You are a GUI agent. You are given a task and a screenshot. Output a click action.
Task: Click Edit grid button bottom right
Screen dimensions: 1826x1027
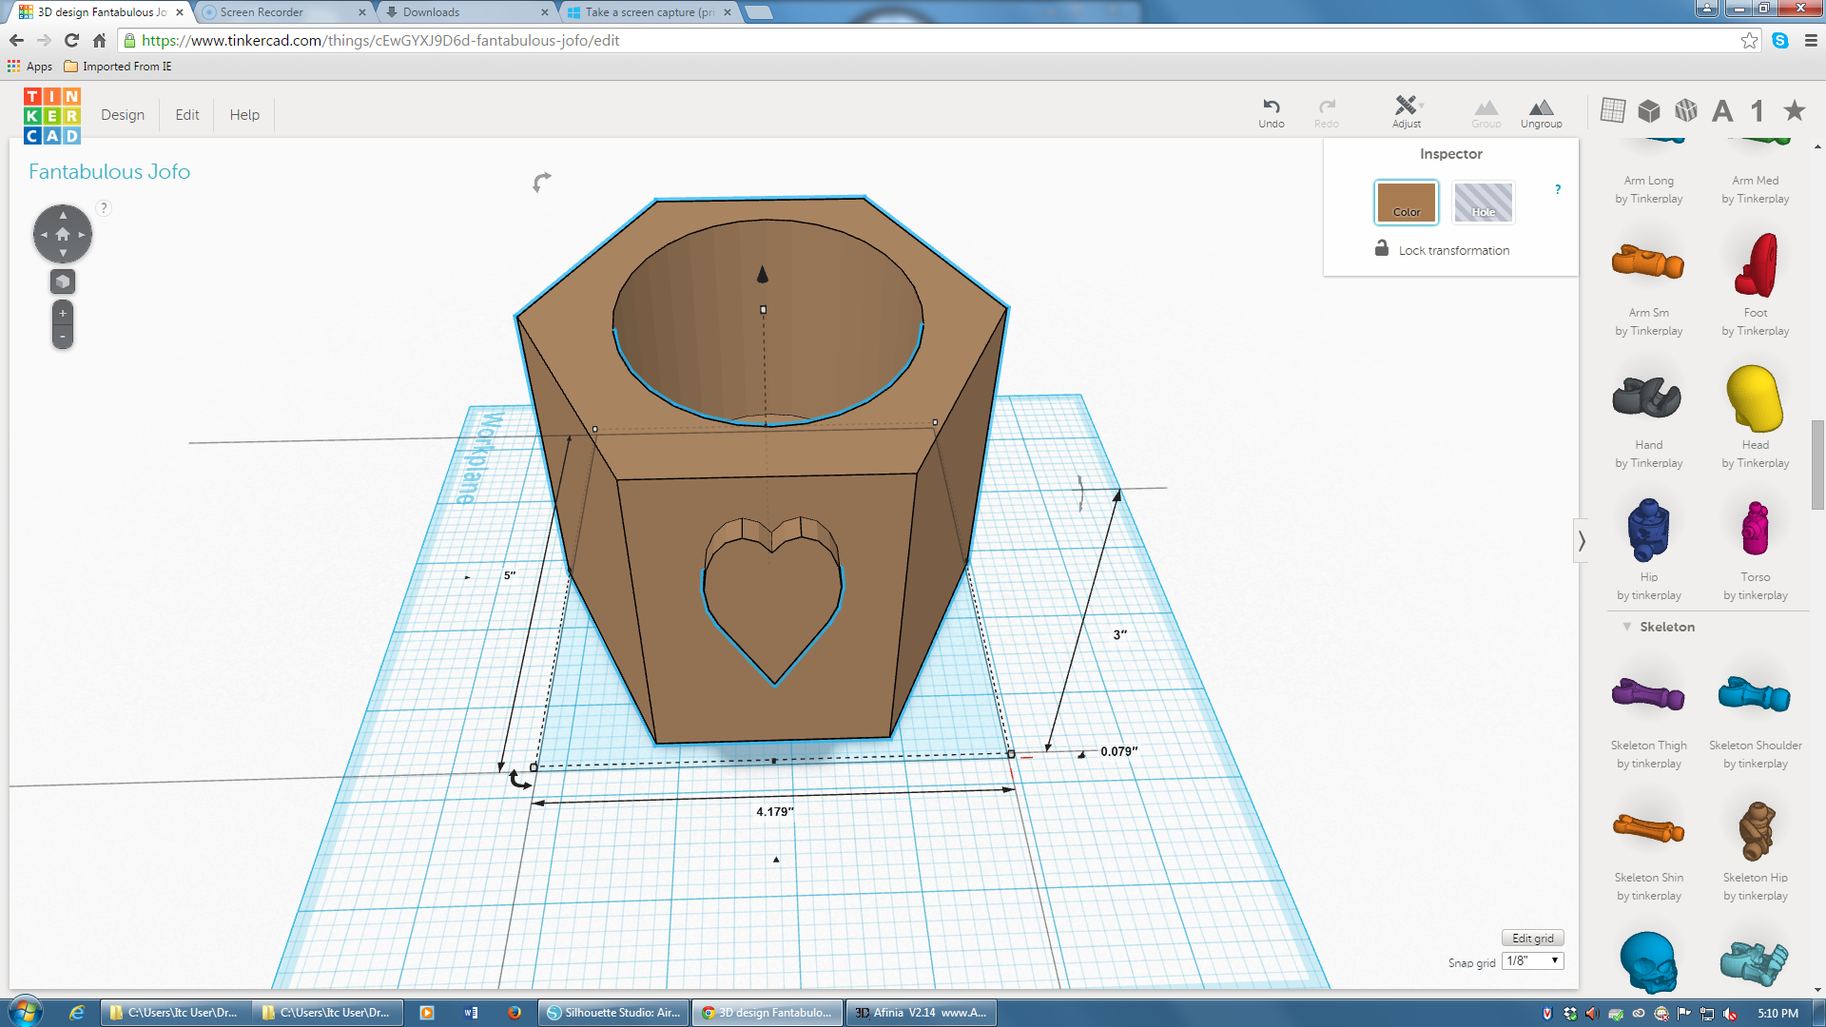[x=1532, y=938]
